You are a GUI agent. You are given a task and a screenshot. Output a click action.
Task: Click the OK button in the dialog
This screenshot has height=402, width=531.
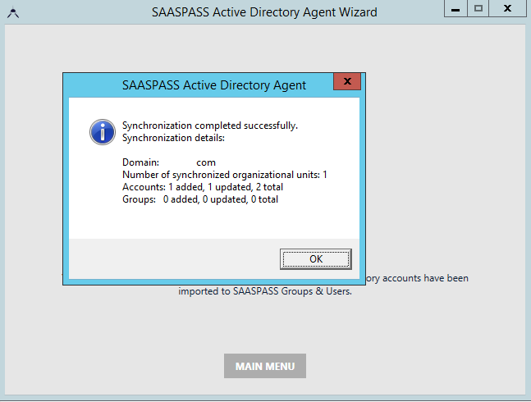click(315, 258)
